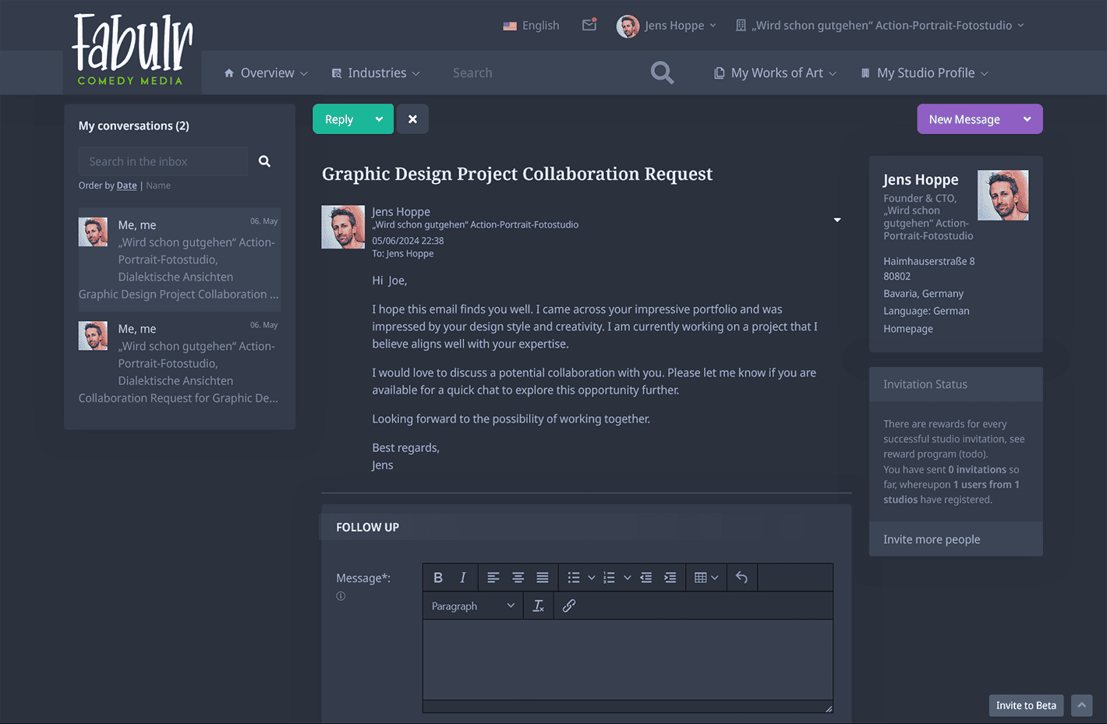Open the Paragraph style dropdown
This screenshot has width=1107, height=724.
click(472, 606)
